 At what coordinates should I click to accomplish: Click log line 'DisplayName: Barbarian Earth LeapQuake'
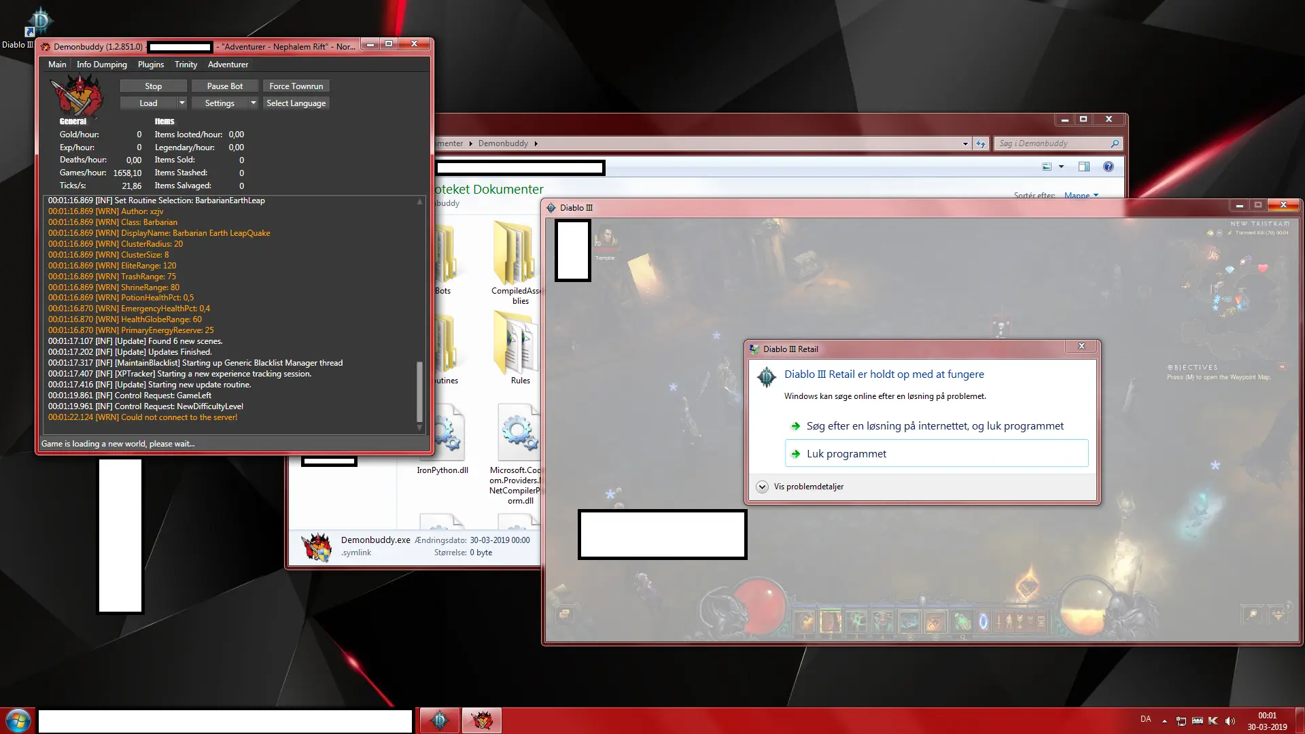(x=159, y=233)
